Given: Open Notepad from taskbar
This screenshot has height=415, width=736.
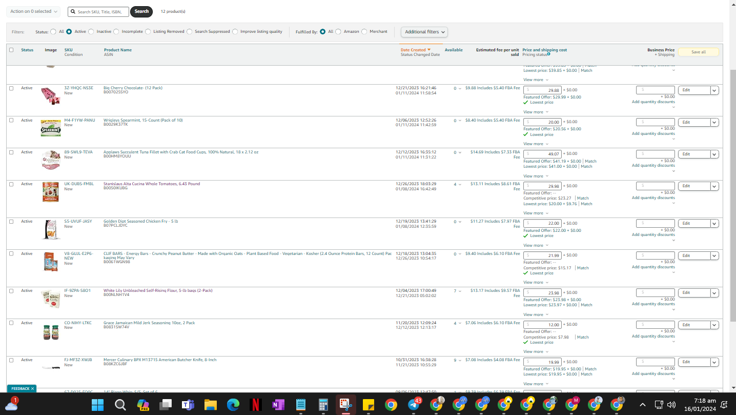Looking at the screenshot, I should [300, 405].
